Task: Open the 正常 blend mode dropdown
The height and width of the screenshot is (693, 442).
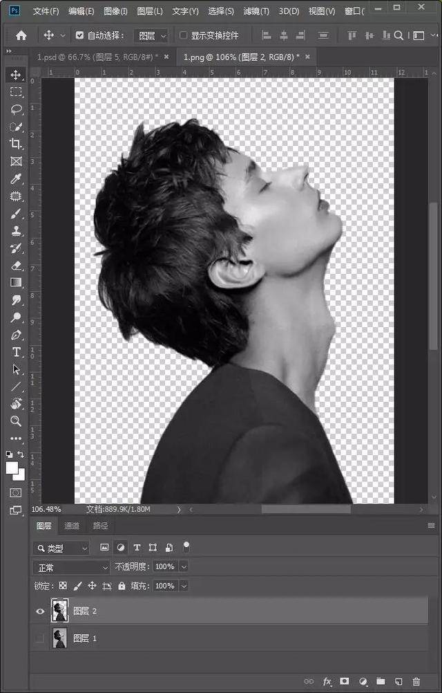Action: (x=71, y=567)
